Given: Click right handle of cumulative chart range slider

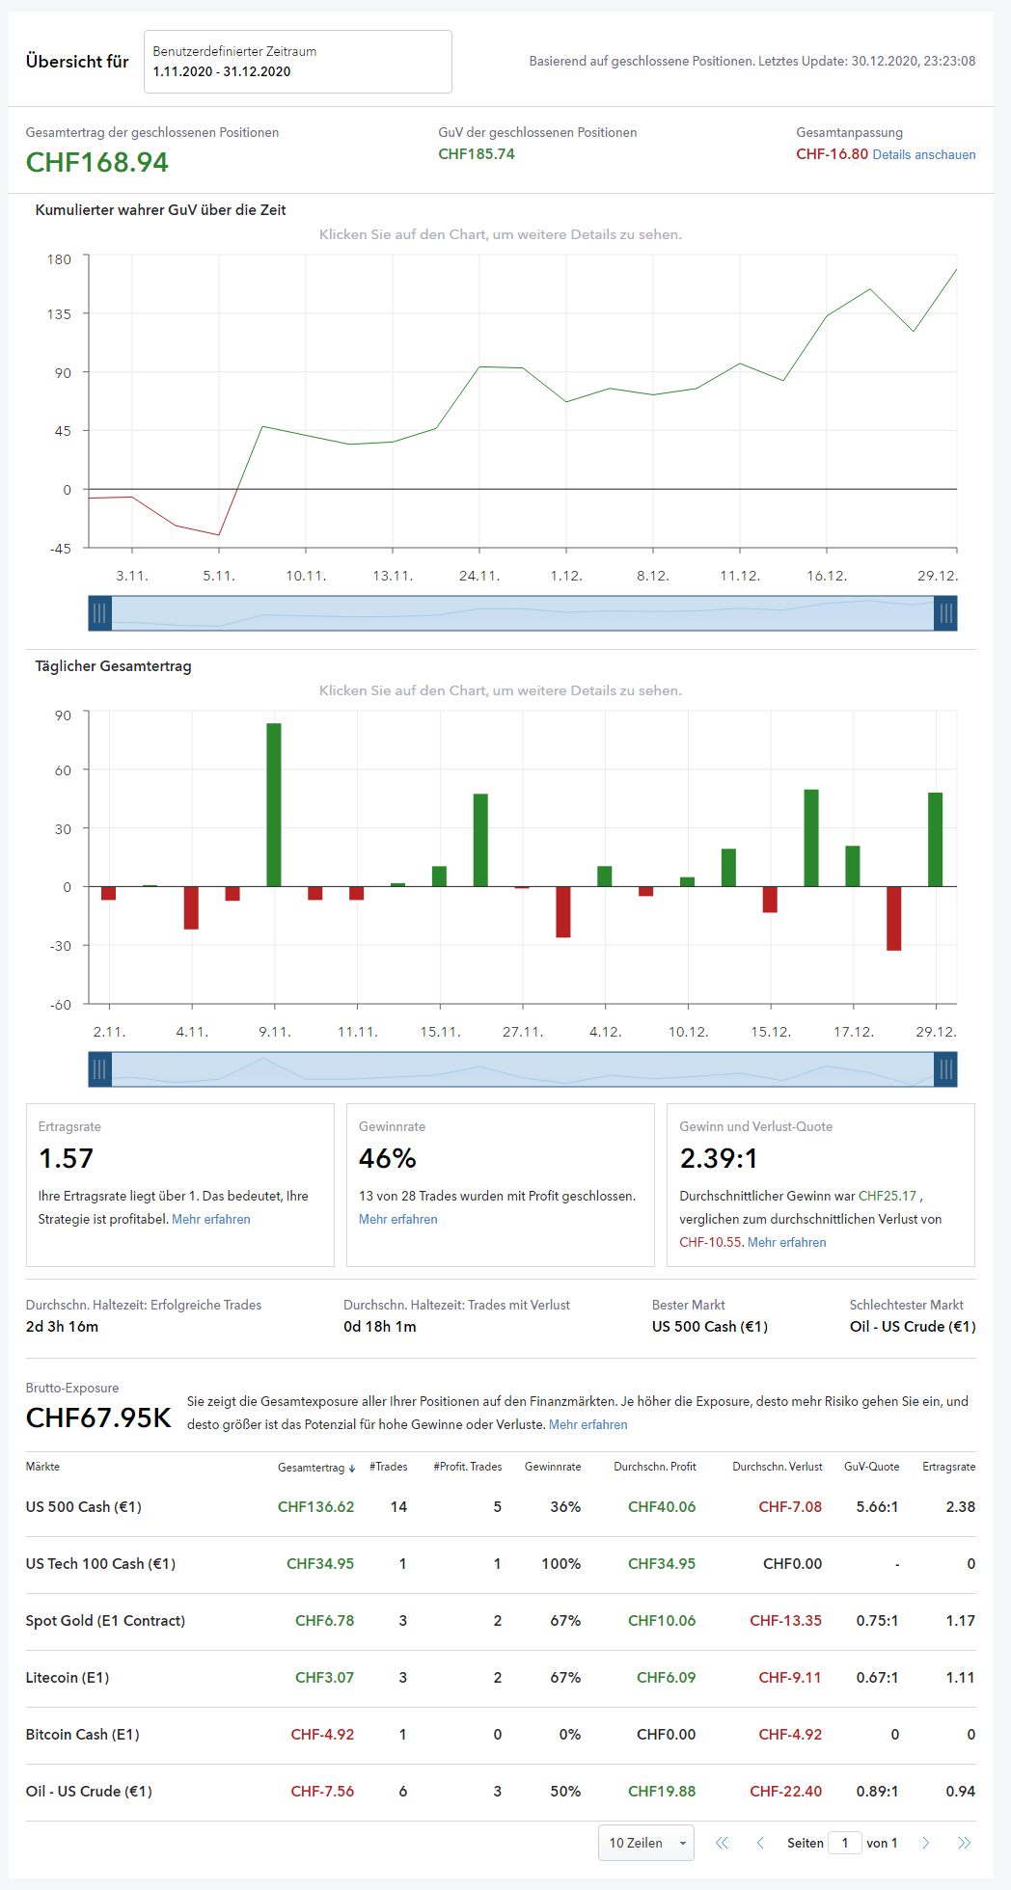Looking at the screenshot, I should coord(945,613).
